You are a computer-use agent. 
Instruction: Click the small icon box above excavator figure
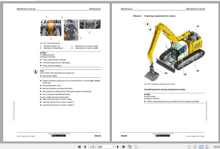[147, 24]
